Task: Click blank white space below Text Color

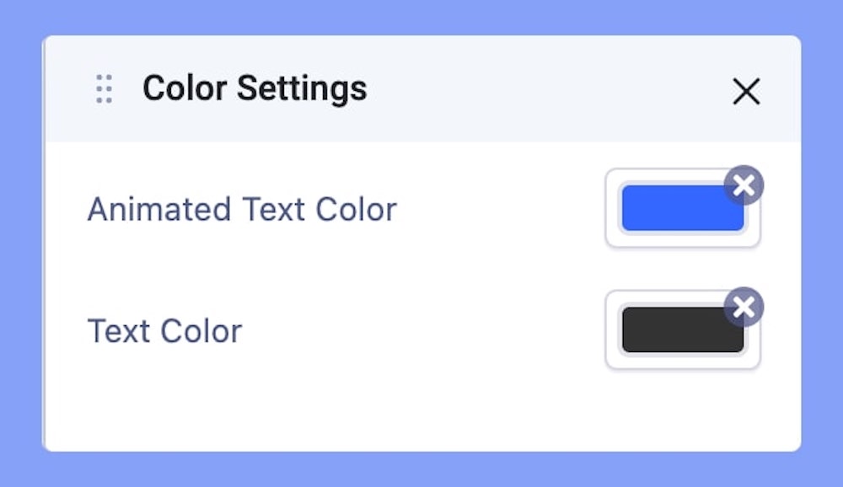Action: point(379,409)
